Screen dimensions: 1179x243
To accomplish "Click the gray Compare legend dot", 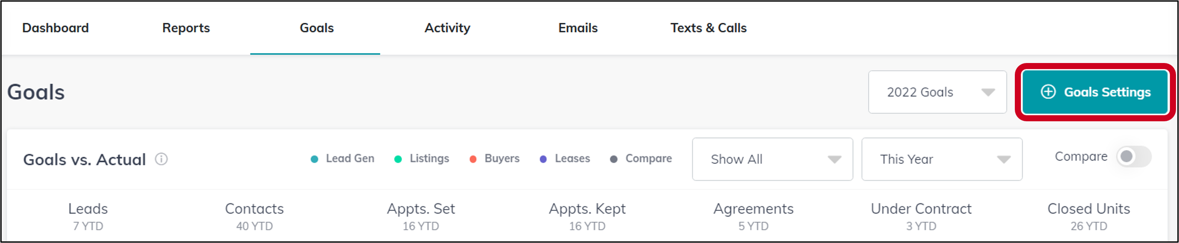I will coord(614,159).
